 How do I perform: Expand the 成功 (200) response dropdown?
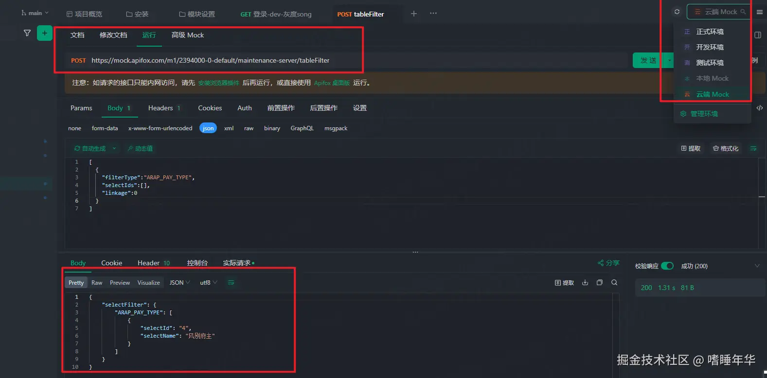pos(757,266)
